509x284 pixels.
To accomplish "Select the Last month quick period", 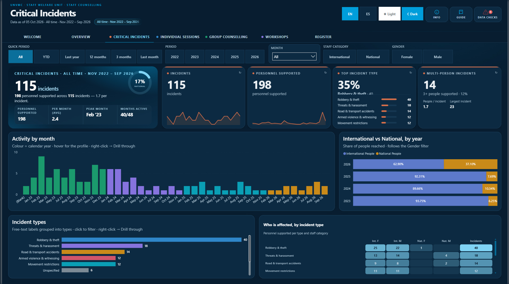I will pyautogui.click(x=150, y=57).
